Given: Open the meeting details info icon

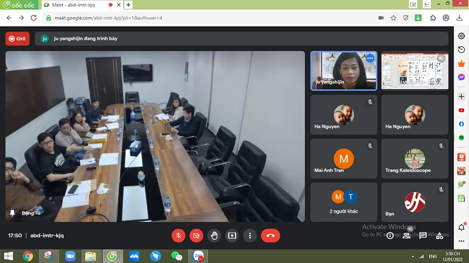Looking at the screenshot, I should pyautogui.click(x=390, y=235).
